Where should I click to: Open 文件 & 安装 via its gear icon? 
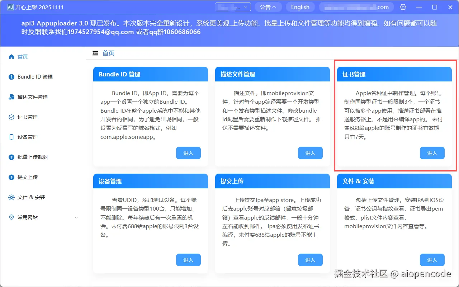11,197
